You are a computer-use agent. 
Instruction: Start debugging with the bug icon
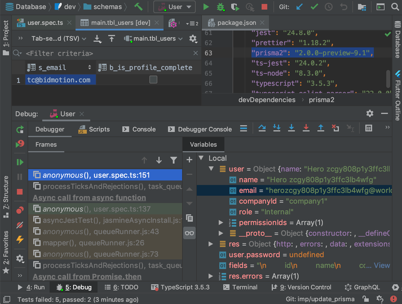(221, 7)
